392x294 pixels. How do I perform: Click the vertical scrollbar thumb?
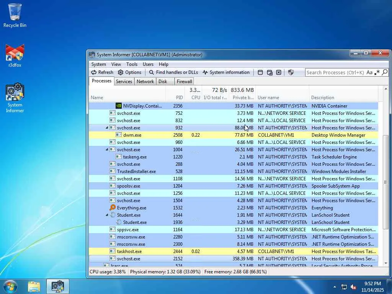(385, 182)
